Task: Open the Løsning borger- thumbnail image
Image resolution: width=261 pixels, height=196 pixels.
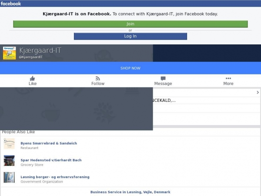Action: (9, 177)
